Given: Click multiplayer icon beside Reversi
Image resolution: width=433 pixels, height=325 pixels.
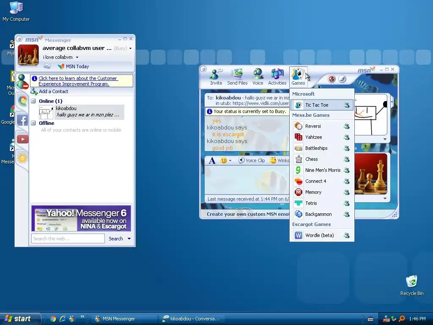Looking at the screenshot, I should point(347,126).
